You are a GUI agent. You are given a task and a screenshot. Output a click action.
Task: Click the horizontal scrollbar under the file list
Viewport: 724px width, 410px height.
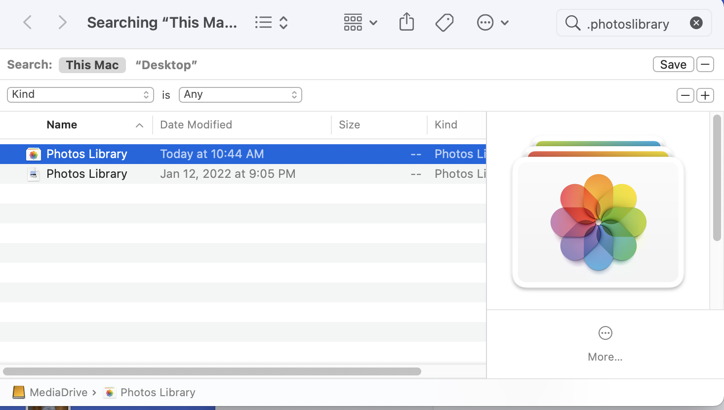click(212, 371)
